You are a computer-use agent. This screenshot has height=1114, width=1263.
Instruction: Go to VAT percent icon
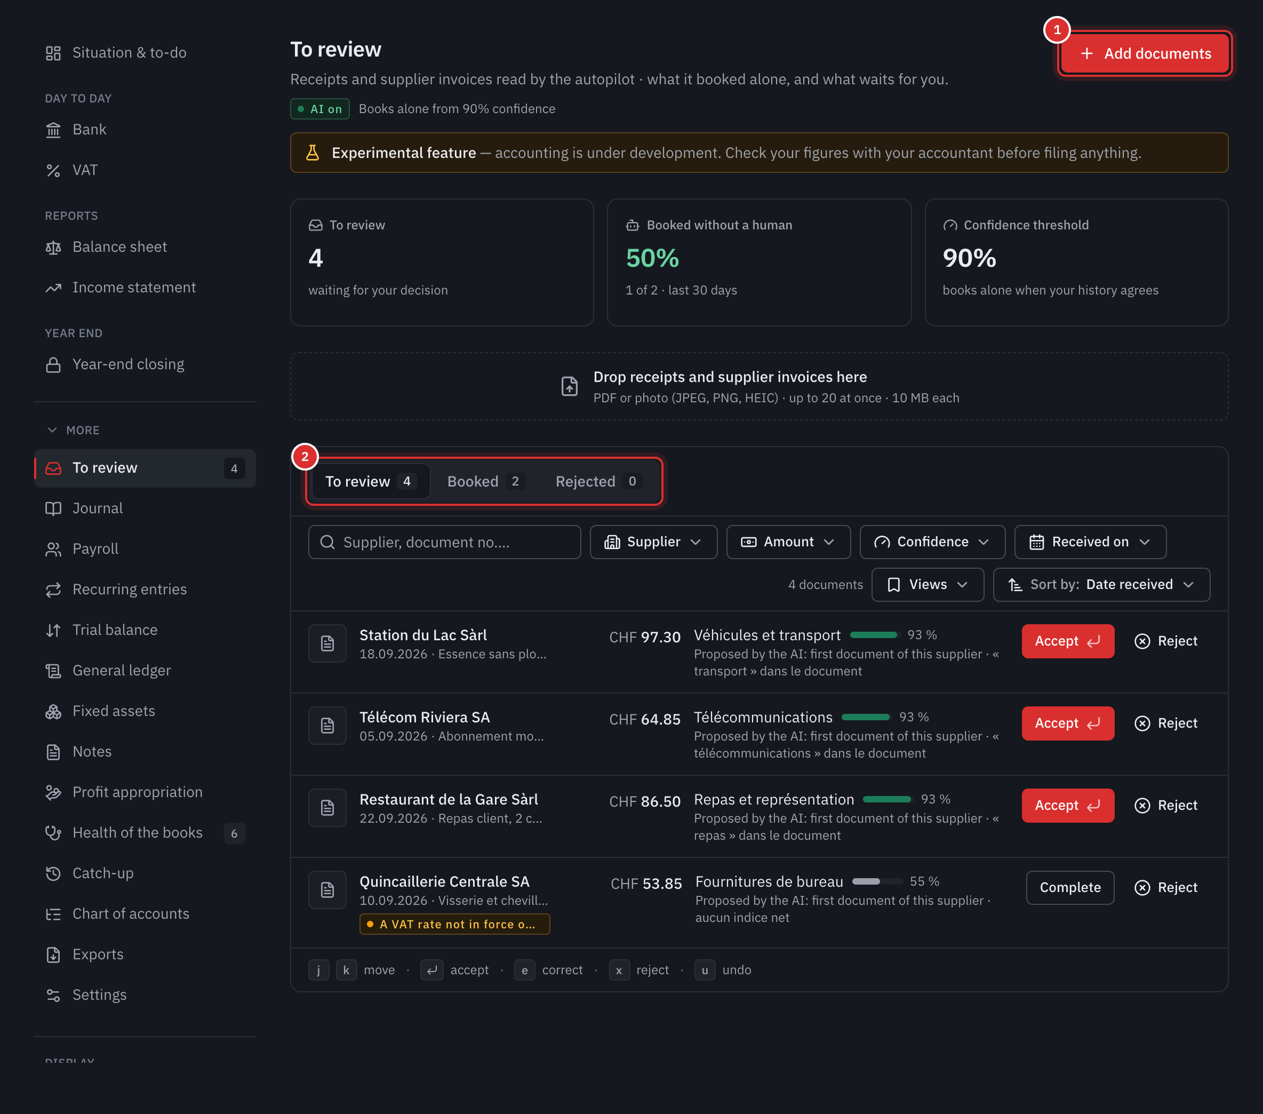53,171
